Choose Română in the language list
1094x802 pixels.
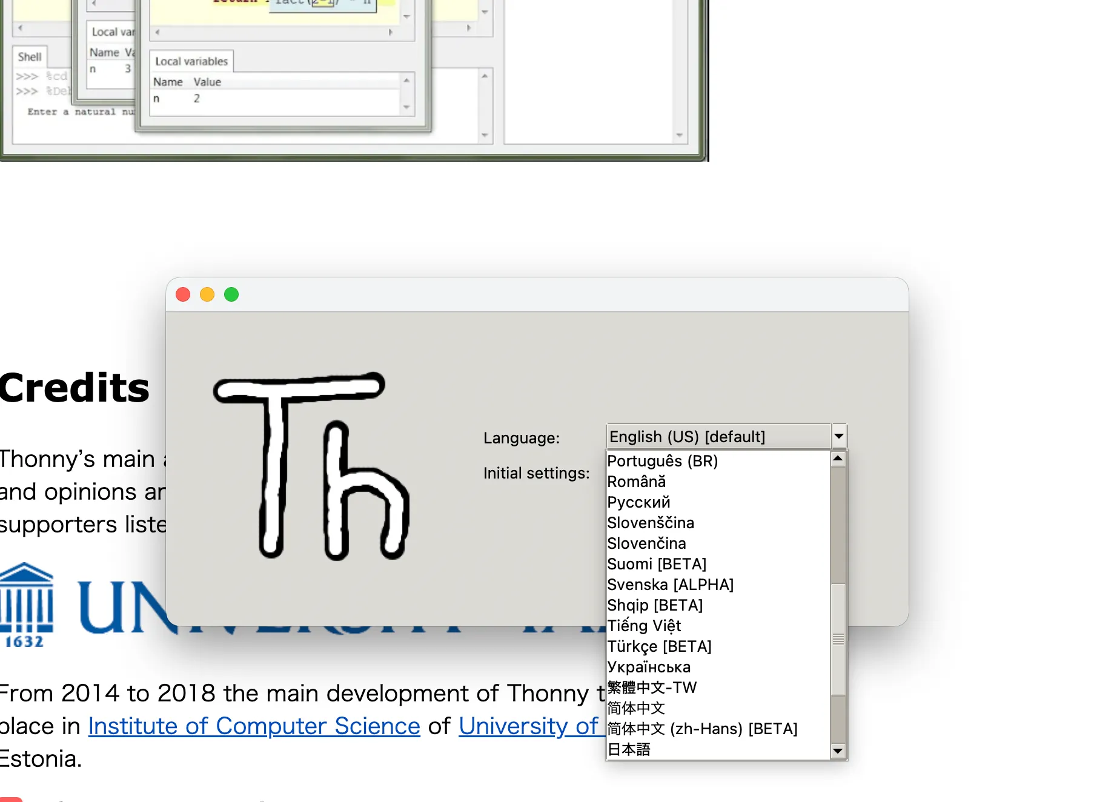636,482
